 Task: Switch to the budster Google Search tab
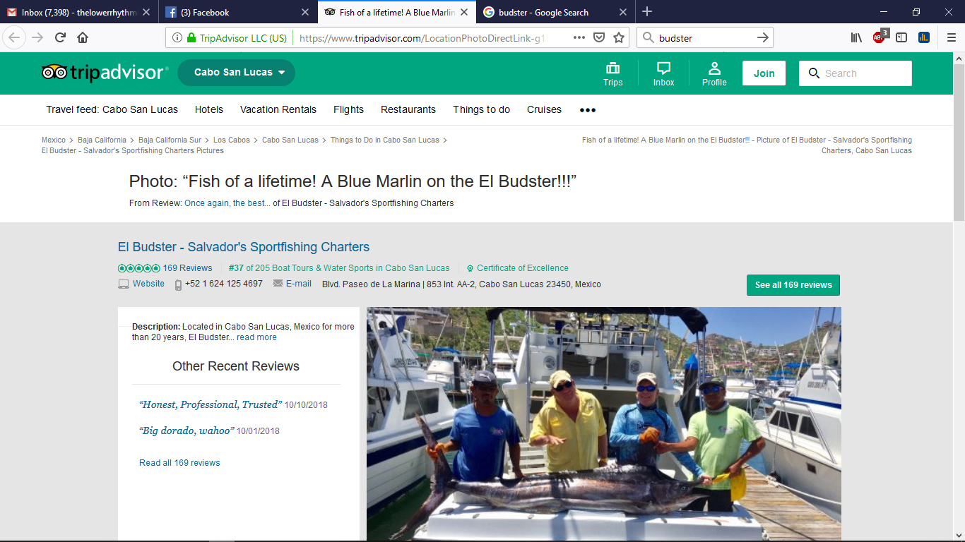(555, 12)
